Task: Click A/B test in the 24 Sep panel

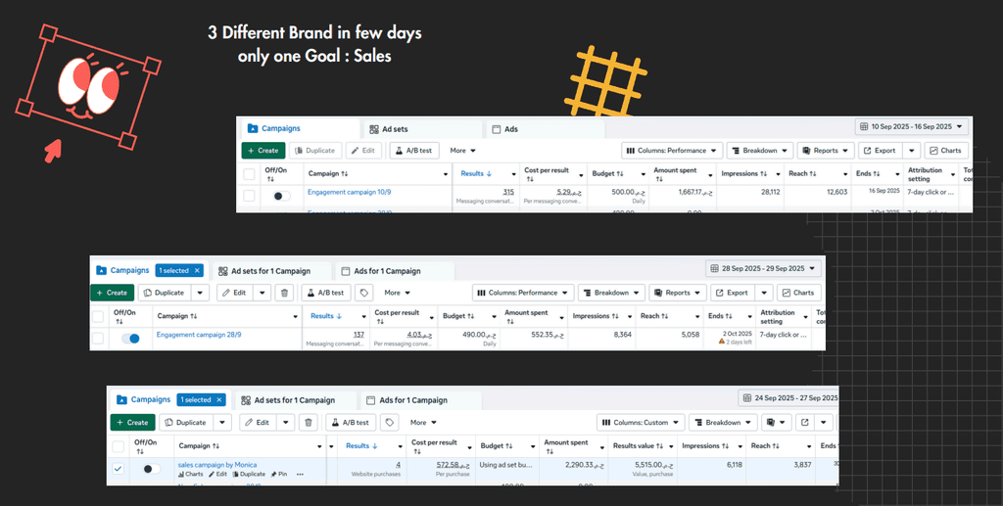Action: click(351, 422)
